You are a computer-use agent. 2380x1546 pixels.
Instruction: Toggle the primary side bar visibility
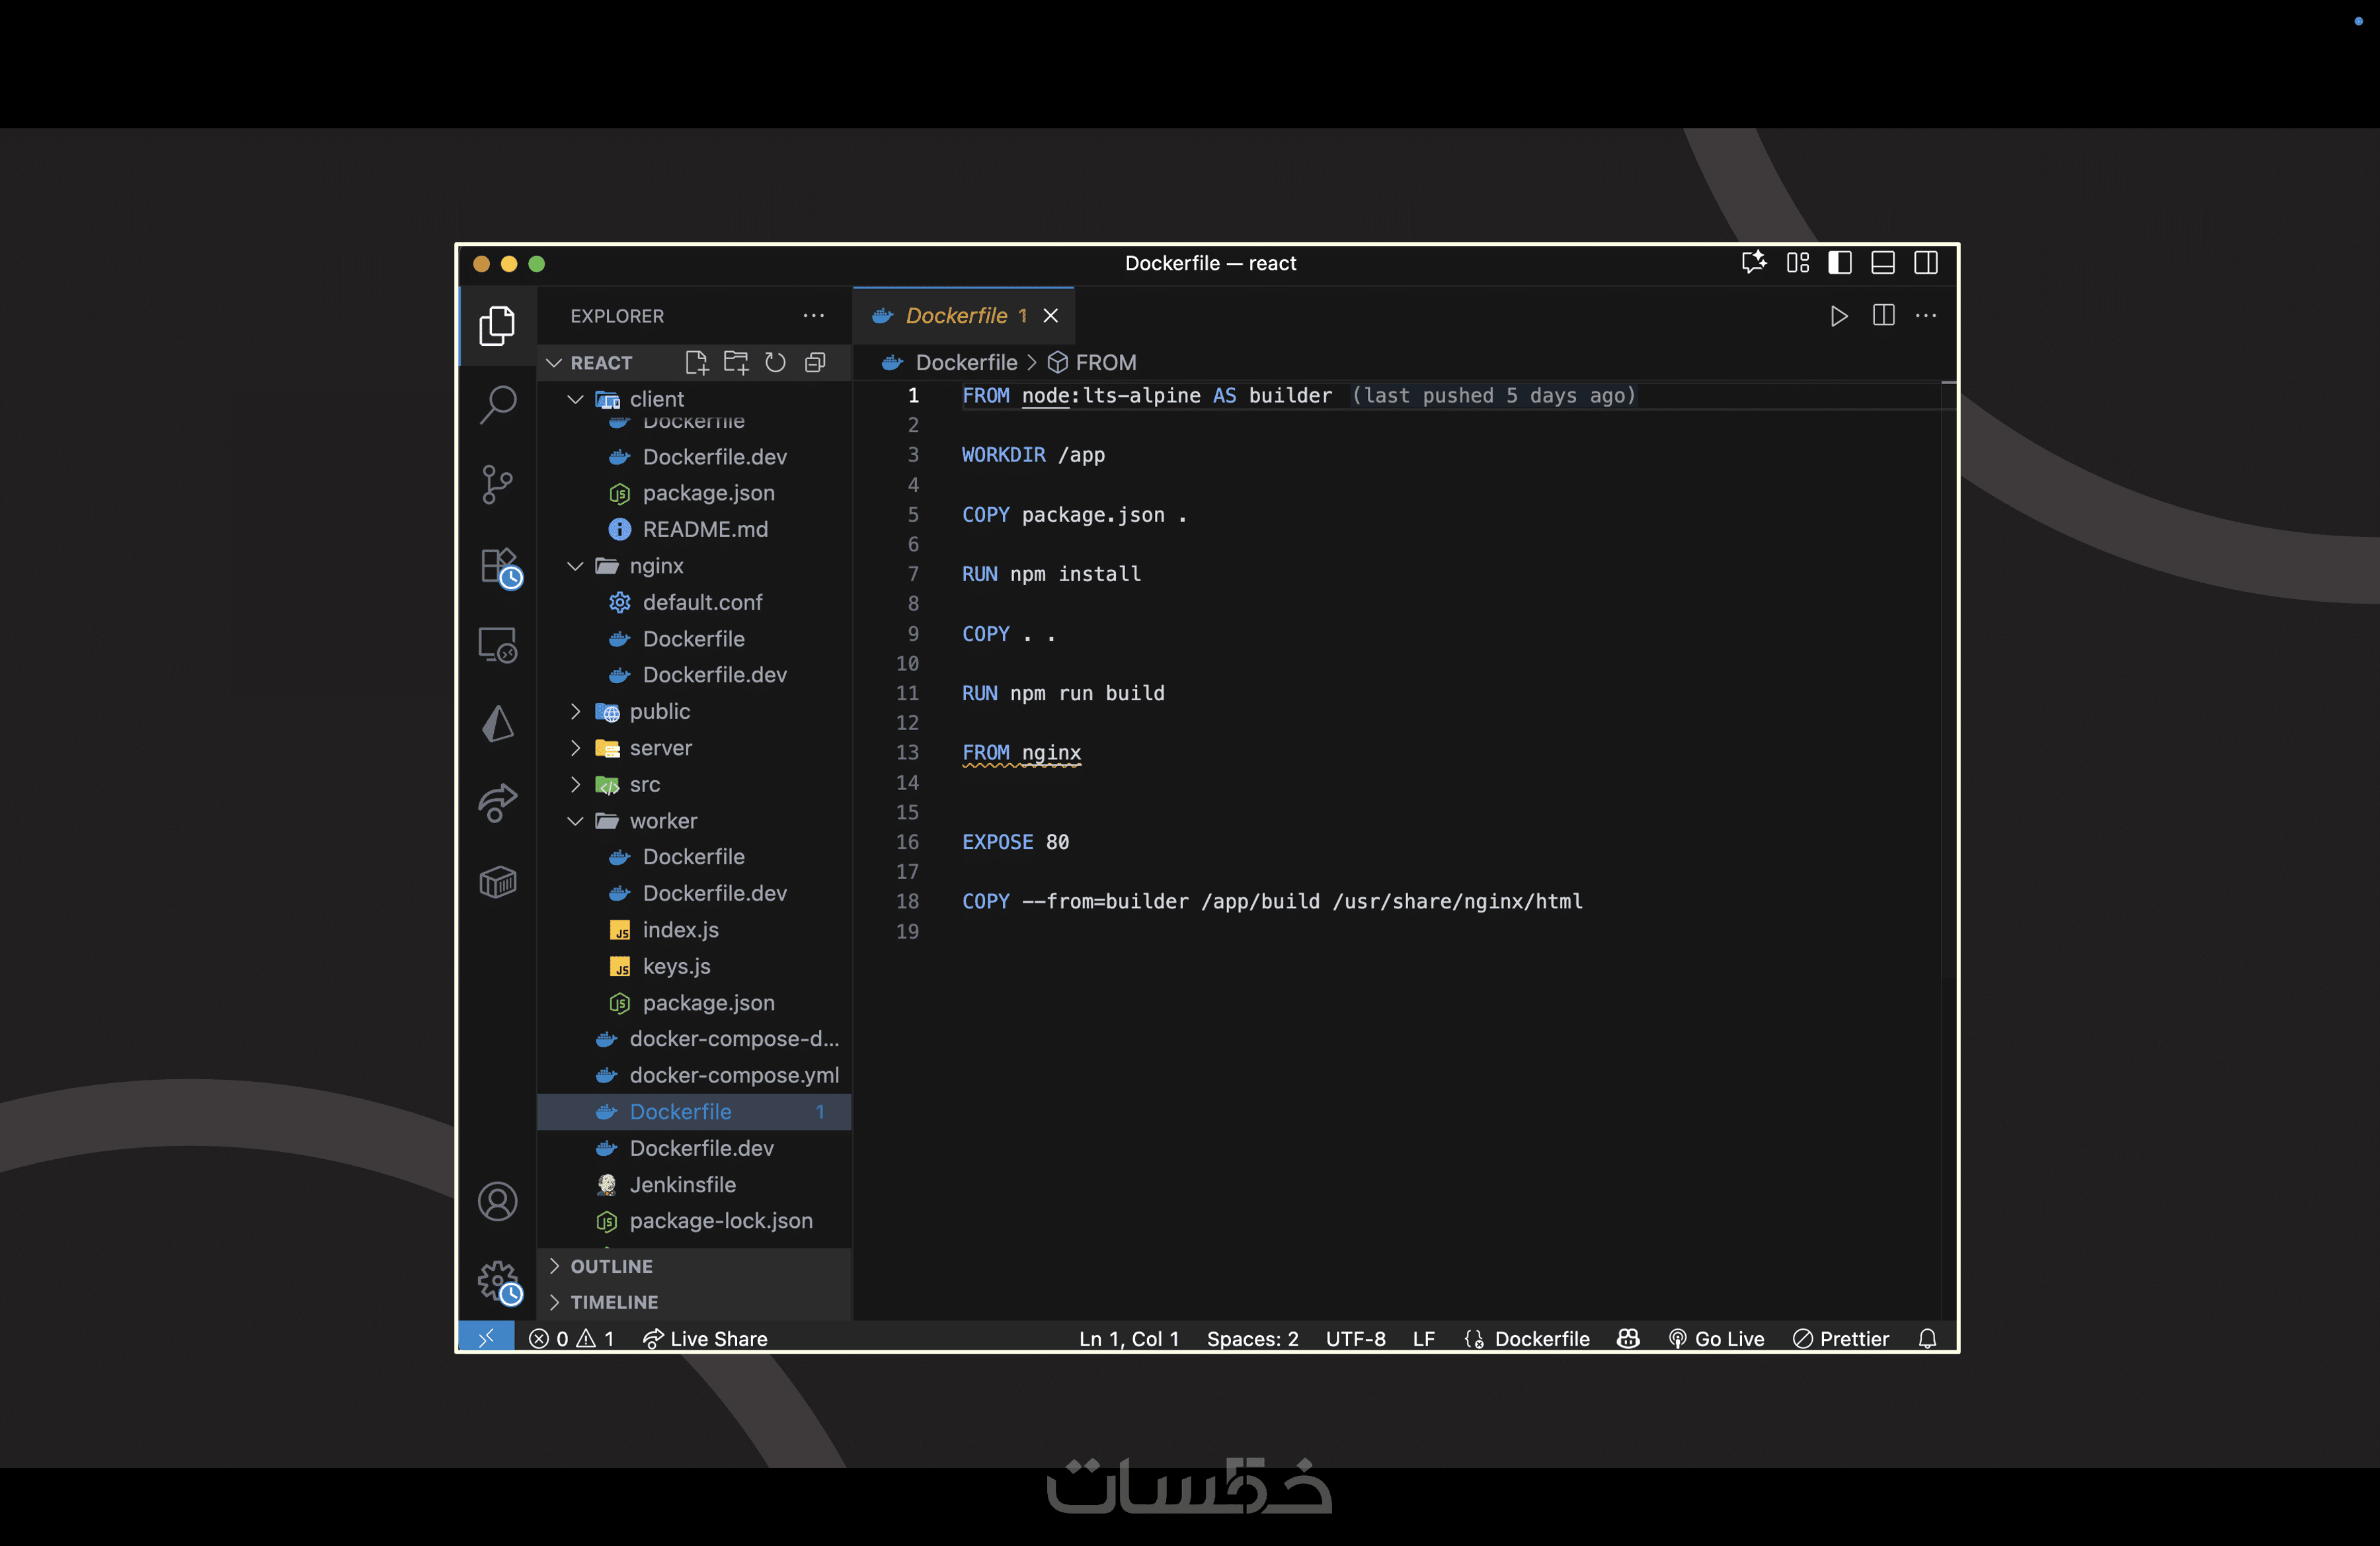pos(1840,263)
